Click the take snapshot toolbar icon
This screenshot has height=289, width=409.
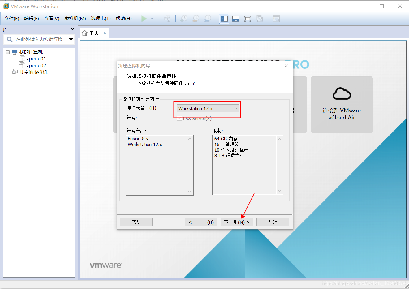coord(184,19)
